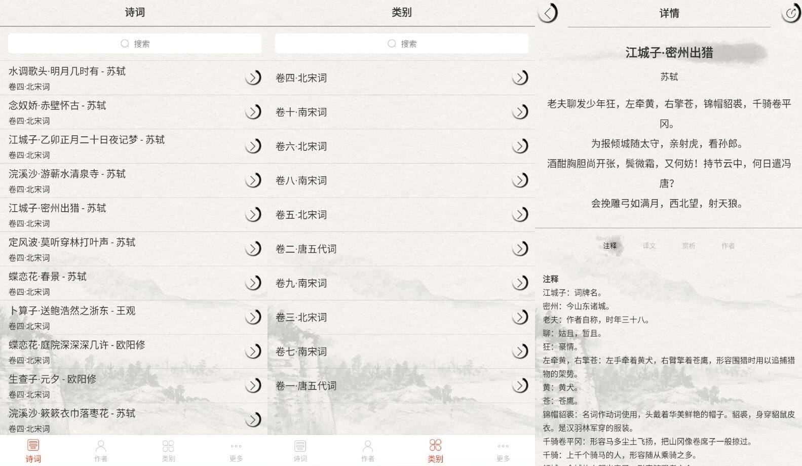Switch to the 译文 tab
Image resolution: width=802 pixels, height=466 pixels.
(x=649, y=246)
